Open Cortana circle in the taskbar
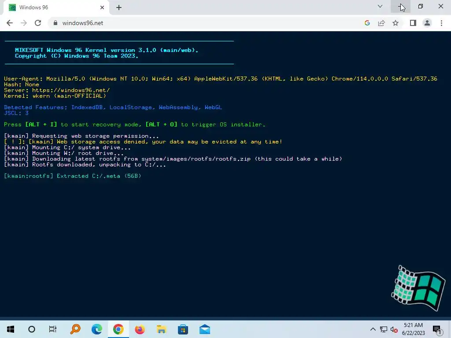Image resolution: width=451 pixels, height=338 pixels. pos(32,329)
